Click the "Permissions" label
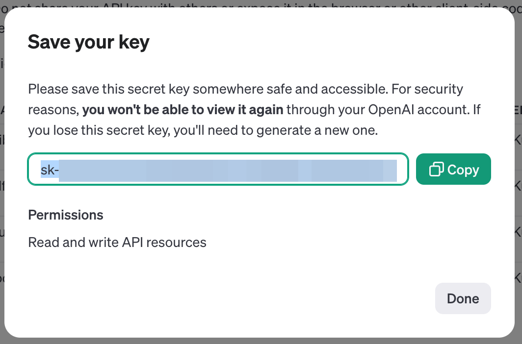This screenshot has height=344, width=522. (66, 215)
